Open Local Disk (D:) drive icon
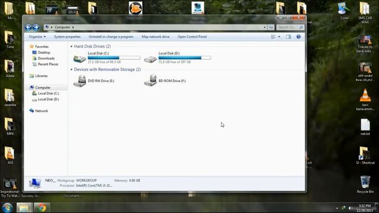379x213 pixels. click(x=150, y=59)
